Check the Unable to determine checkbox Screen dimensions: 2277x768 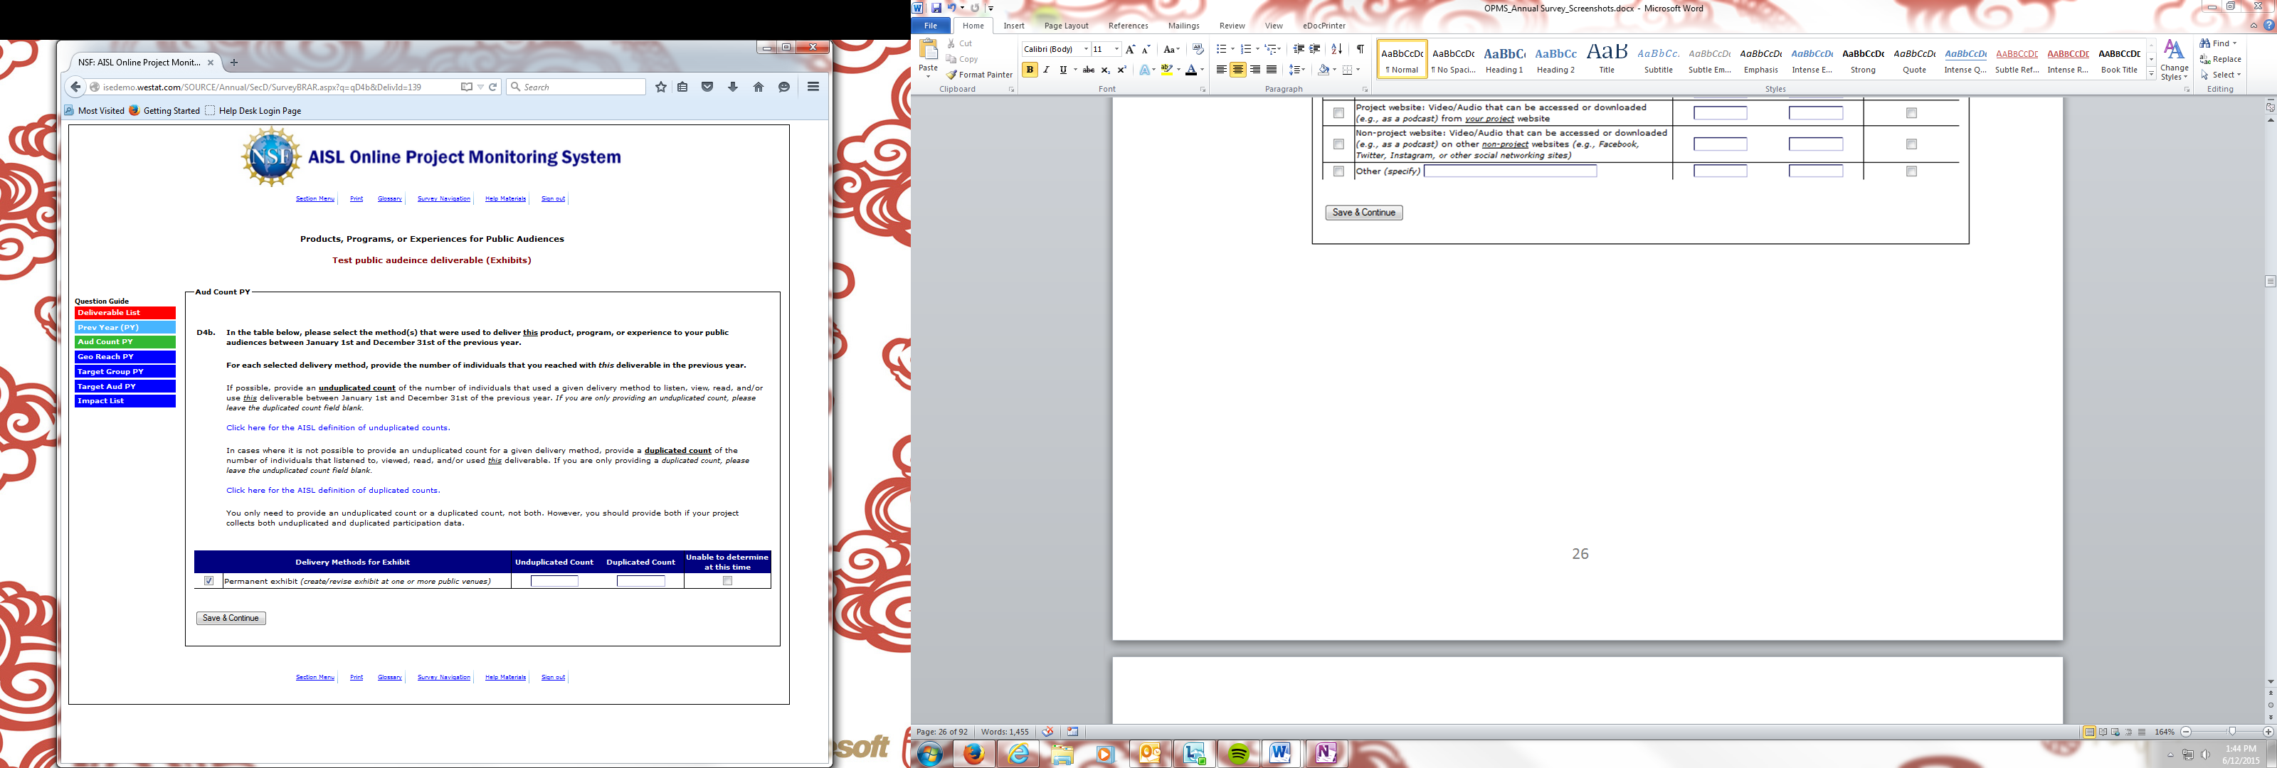727,581
